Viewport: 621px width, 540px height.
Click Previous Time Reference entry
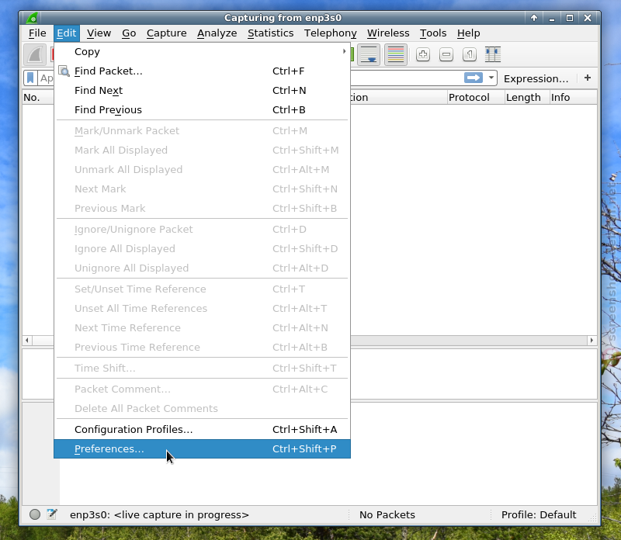tap(202, 348)
